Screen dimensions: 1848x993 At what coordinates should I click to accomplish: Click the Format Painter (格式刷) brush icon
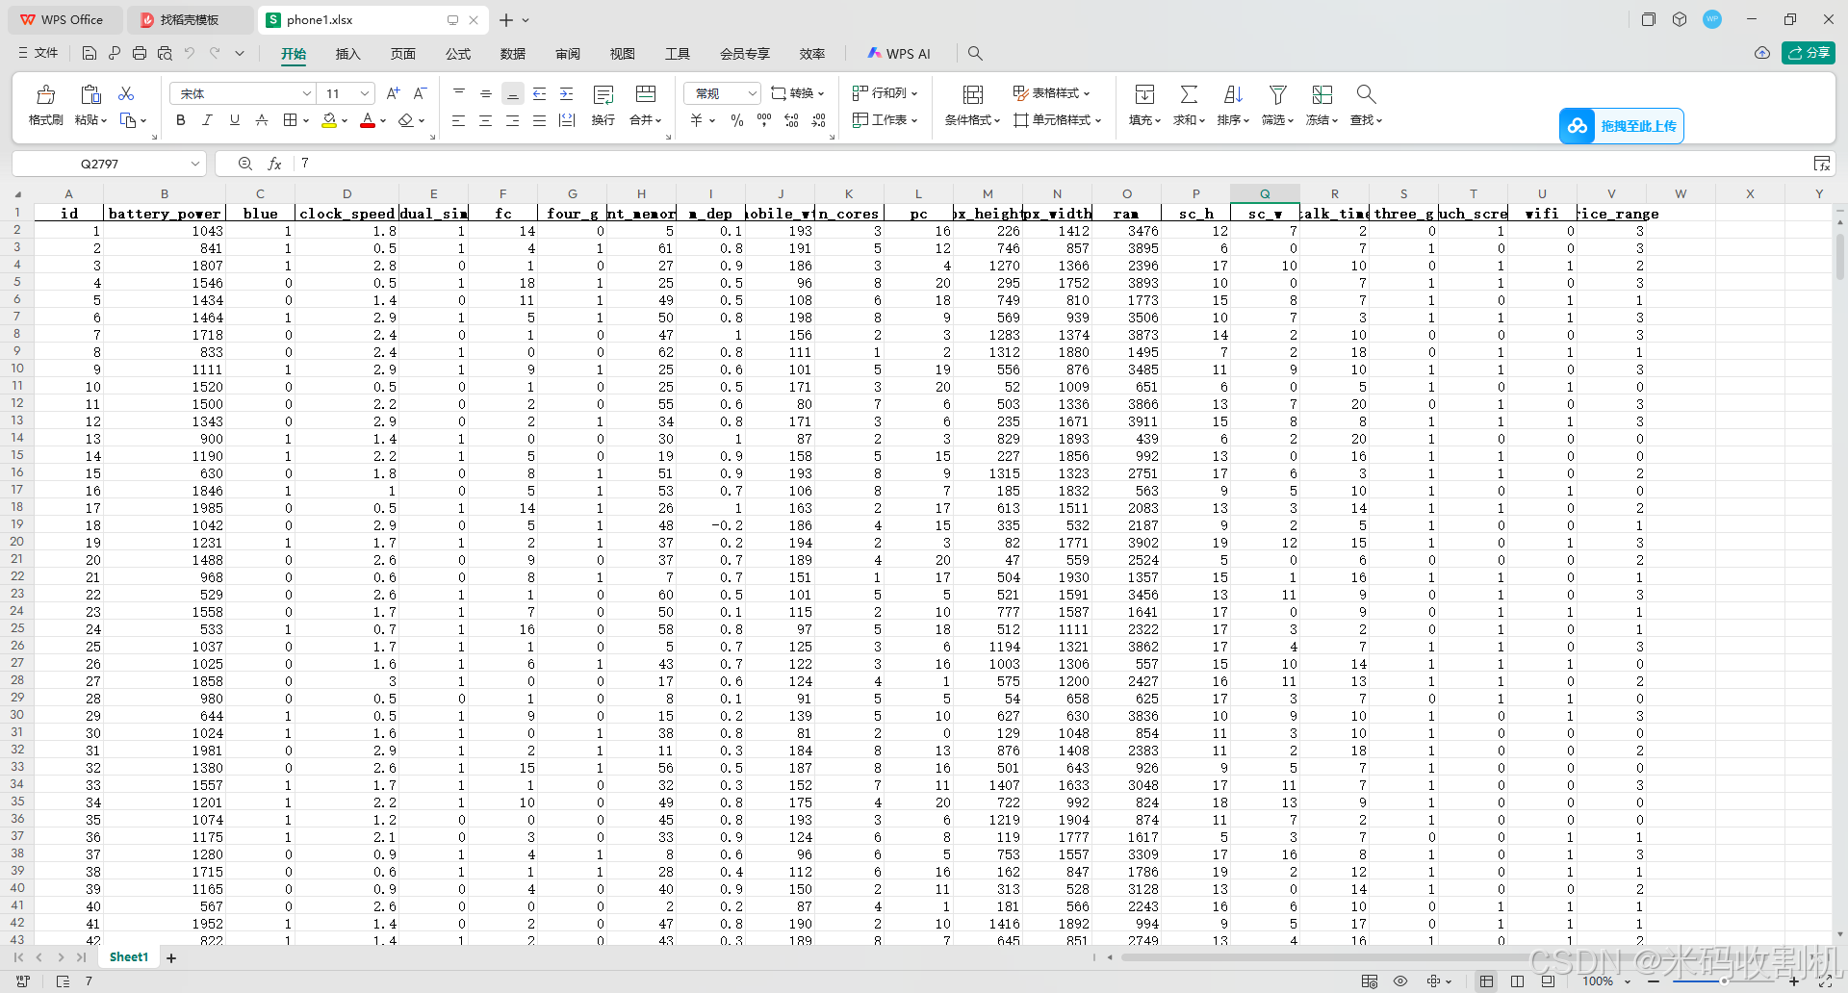45,94
